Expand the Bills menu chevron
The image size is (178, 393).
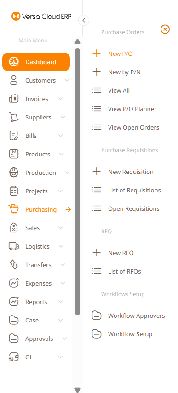61,136
